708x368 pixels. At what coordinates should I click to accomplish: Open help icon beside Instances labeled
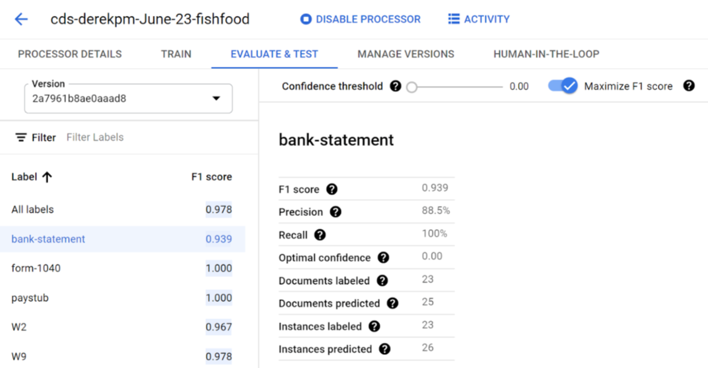pyautogui.click(x=374, y=326)
